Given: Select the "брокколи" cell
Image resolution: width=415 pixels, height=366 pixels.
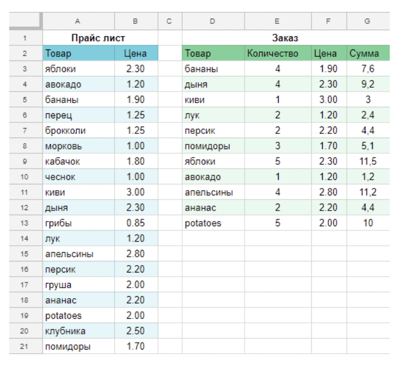Looking at the screenshot, I should click(78, 131).
